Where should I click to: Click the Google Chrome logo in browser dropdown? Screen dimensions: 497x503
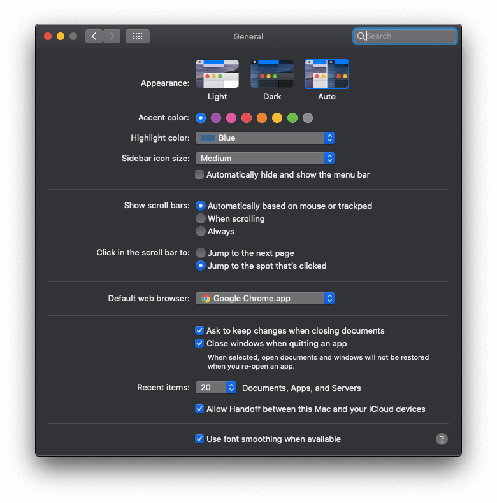[x=206, y=299]
